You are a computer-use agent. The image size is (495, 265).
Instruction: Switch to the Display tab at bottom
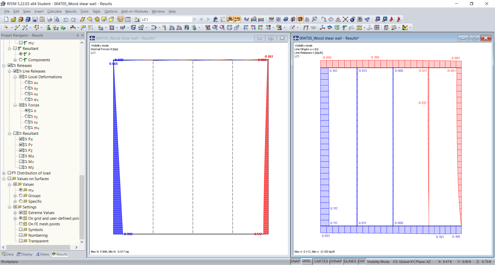tap(24, 254)
